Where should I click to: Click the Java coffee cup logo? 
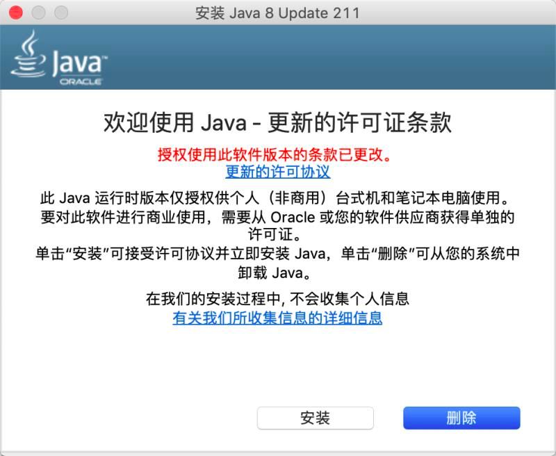[x=28, y=54]
